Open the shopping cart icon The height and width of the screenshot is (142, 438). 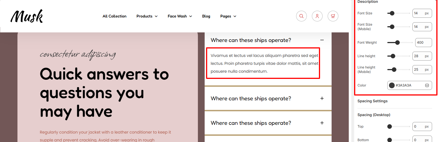[333, 16]
